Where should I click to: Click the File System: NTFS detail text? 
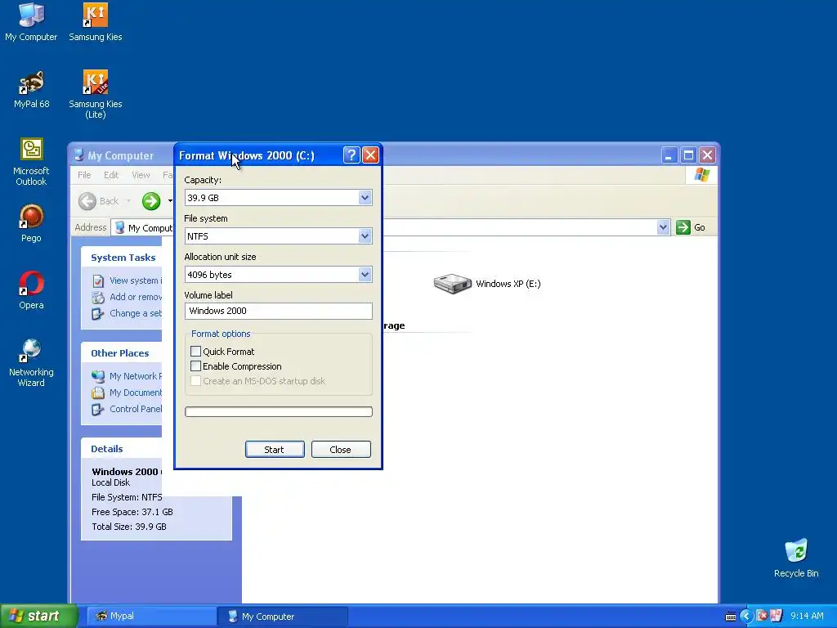[127, 497]
